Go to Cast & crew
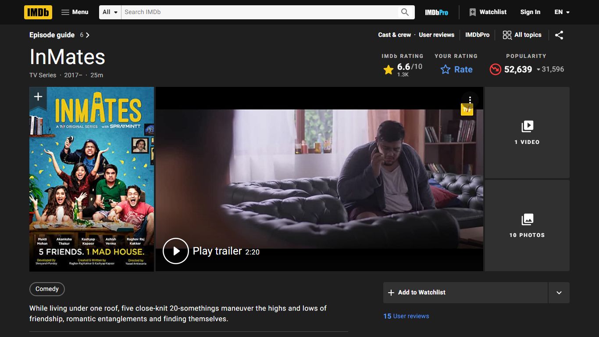Viewport: 599px width, 337px height. click(395, 35)
